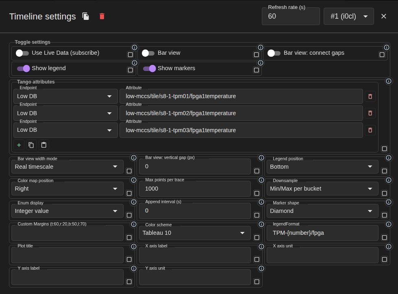Screen dimensions: 398x294
Task: Edit the s8-1-tpm01 fpga1temperature attribute field
Action: tap(241, 96)
